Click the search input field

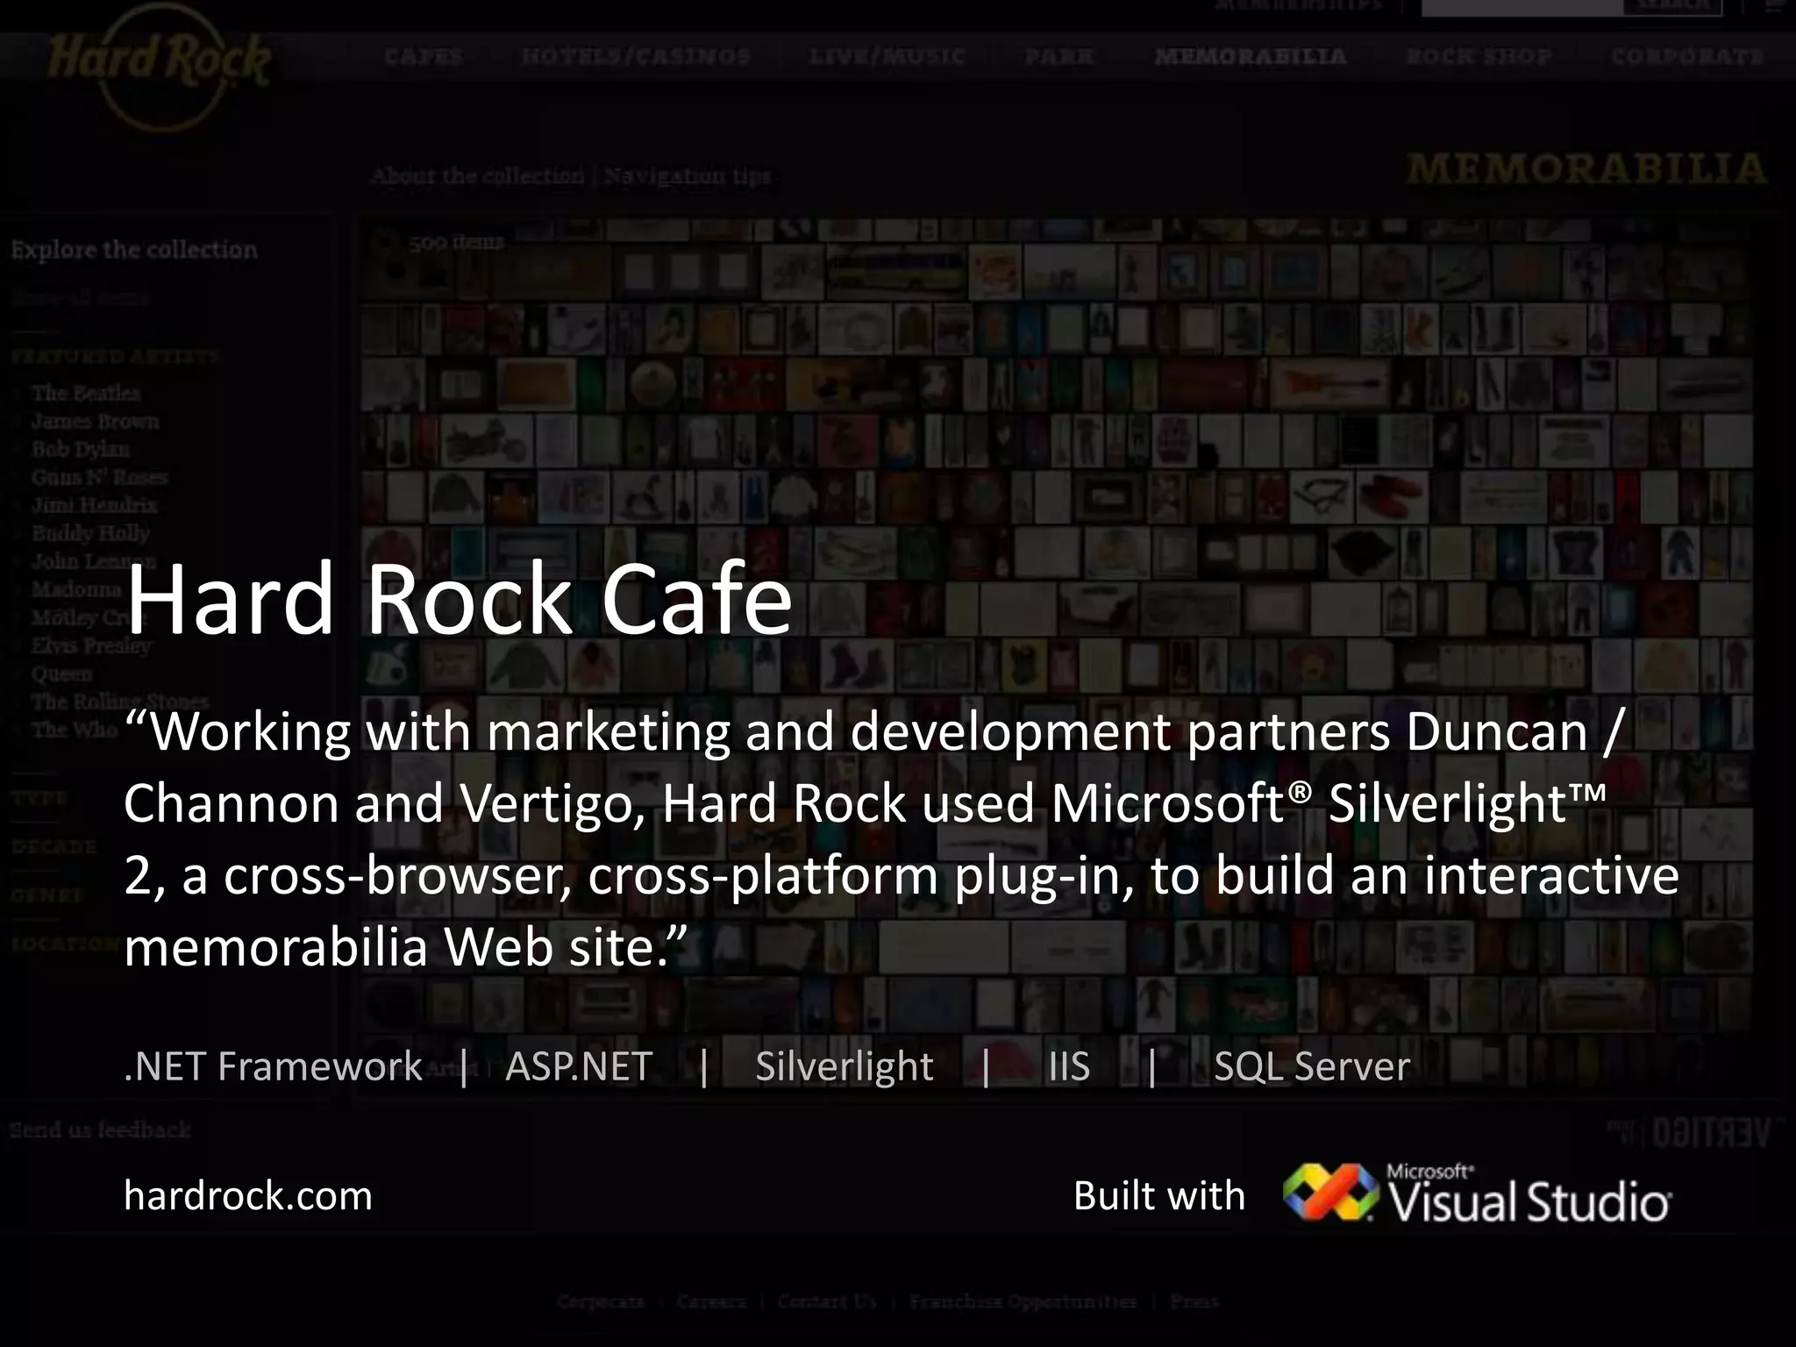coord(1522,7)
